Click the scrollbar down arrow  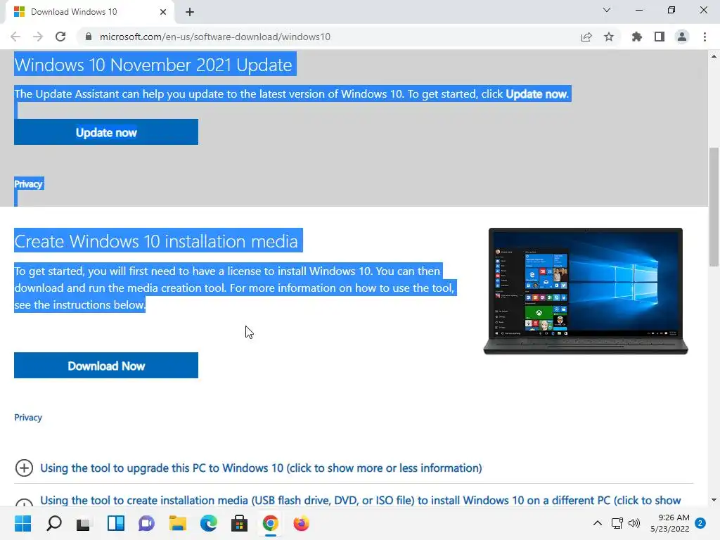click(714, 500)
